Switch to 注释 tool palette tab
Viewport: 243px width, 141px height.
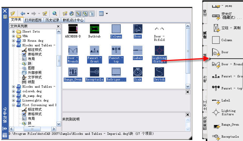(205, 13)
